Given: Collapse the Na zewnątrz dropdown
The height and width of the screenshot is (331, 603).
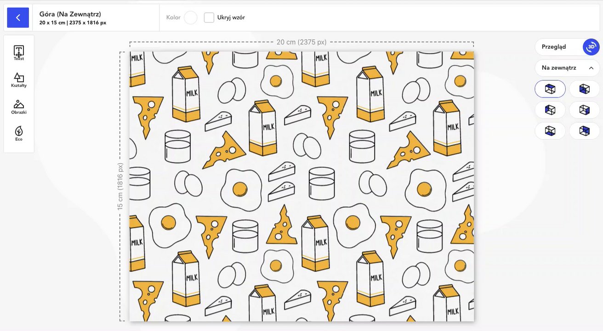Looking at the screenshot, I should pyautogui.click(x=567, y=68).
